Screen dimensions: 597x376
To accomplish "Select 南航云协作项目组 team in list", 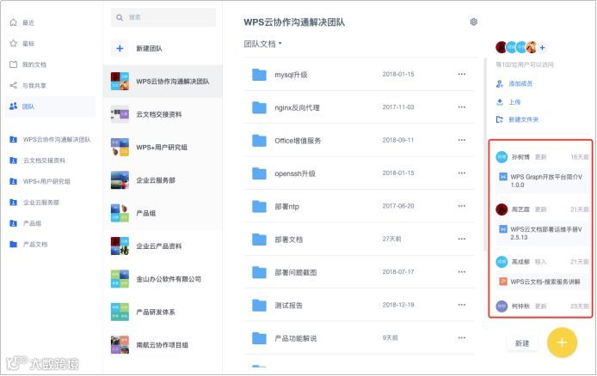I will coord(163,345).
